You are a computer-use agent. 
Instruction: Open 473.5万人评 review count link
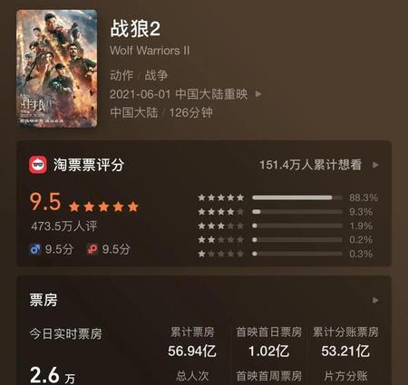click(64, 226)
